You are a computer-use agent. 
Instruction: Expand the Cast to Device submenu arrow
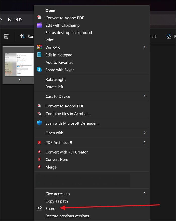(145, 96)
